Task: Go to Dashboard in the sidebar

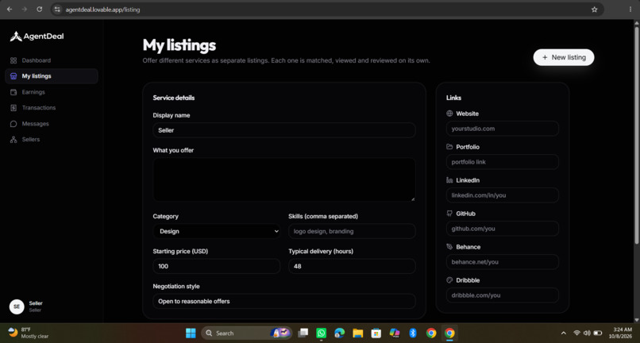Action: tap(52, 60)
